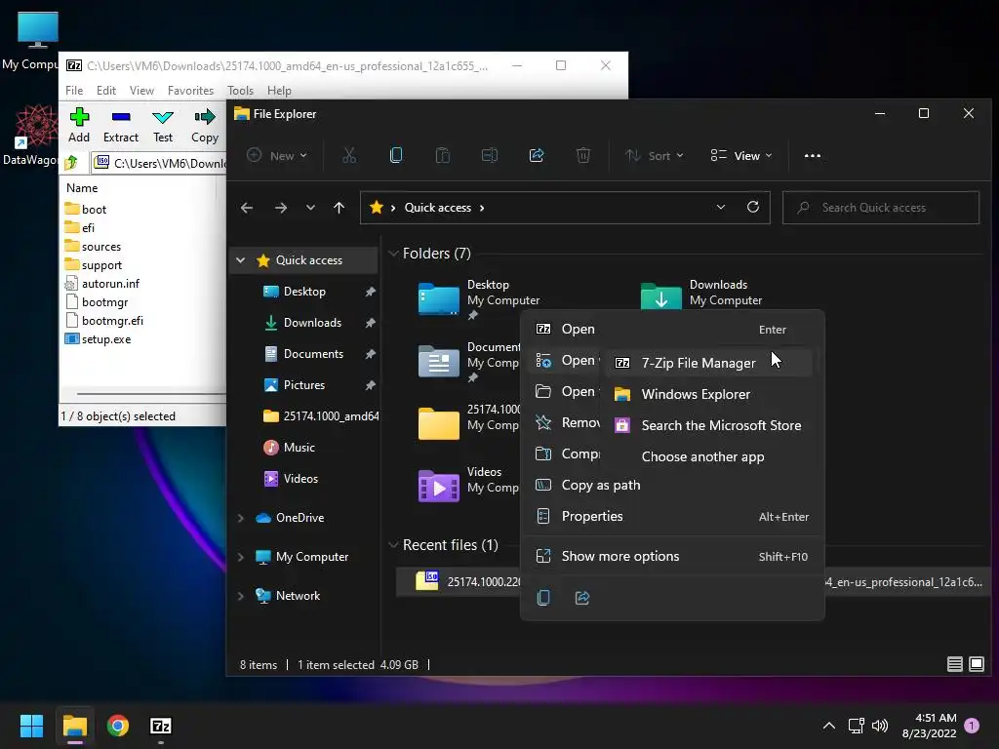Go up one level in File Explorer
This screenshot has width=999, height=749.
(x=339, y=208)
